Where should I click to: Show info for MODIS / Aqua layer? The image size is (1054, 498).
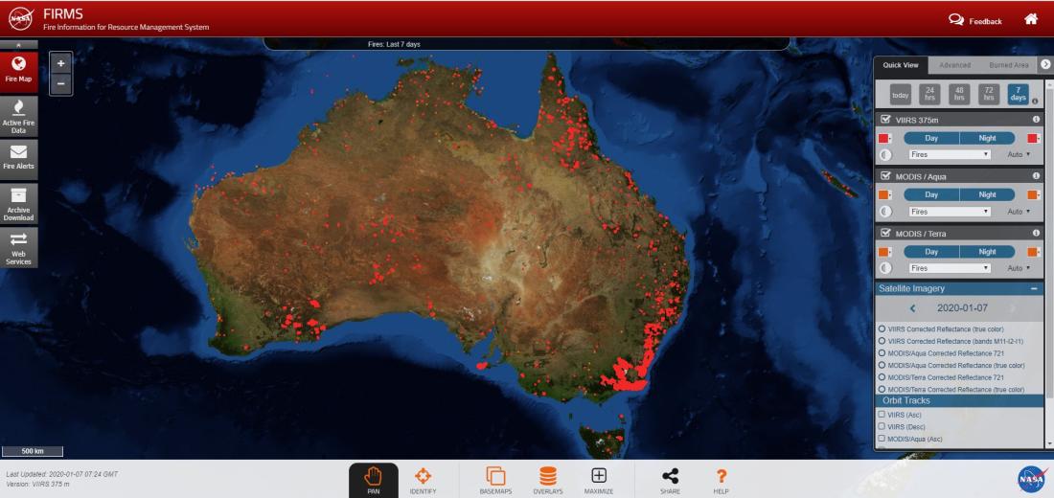click(x=1036, y=176)
